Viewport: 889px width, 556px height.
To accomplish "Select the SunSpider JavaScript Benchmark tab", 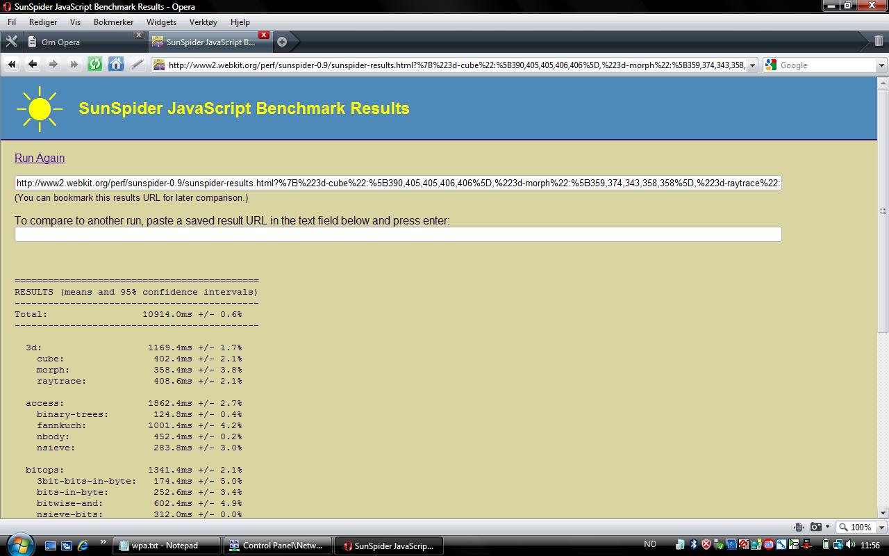I will point(210,42).
